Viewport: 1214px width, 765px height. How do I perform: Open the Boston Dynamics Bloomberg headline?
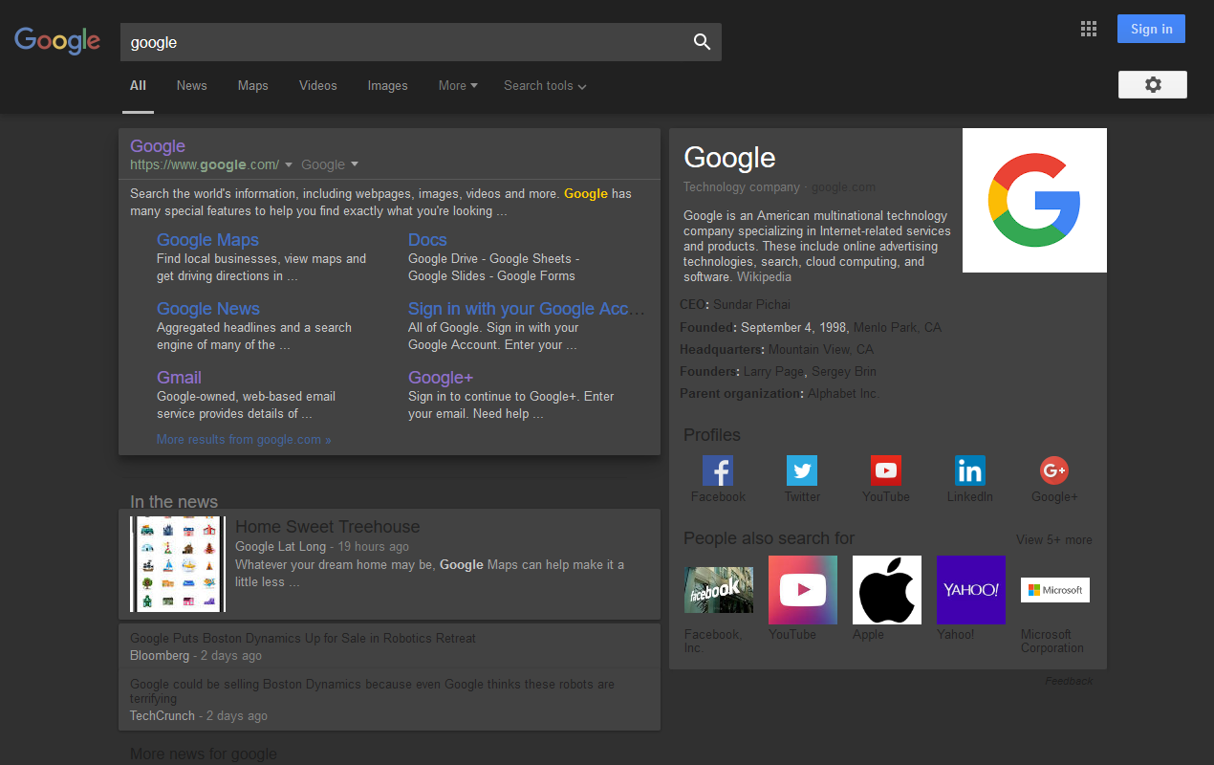pos(303,638)
